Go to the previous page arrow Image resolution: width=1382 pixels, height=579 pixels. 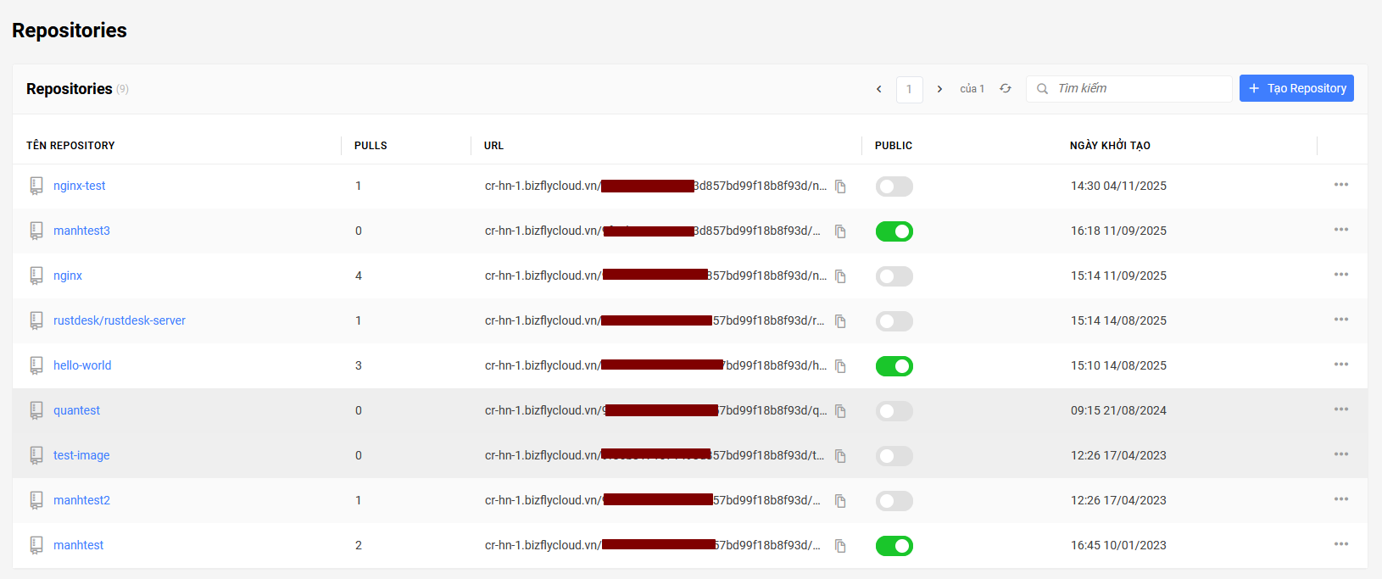[x=878, y=89]
